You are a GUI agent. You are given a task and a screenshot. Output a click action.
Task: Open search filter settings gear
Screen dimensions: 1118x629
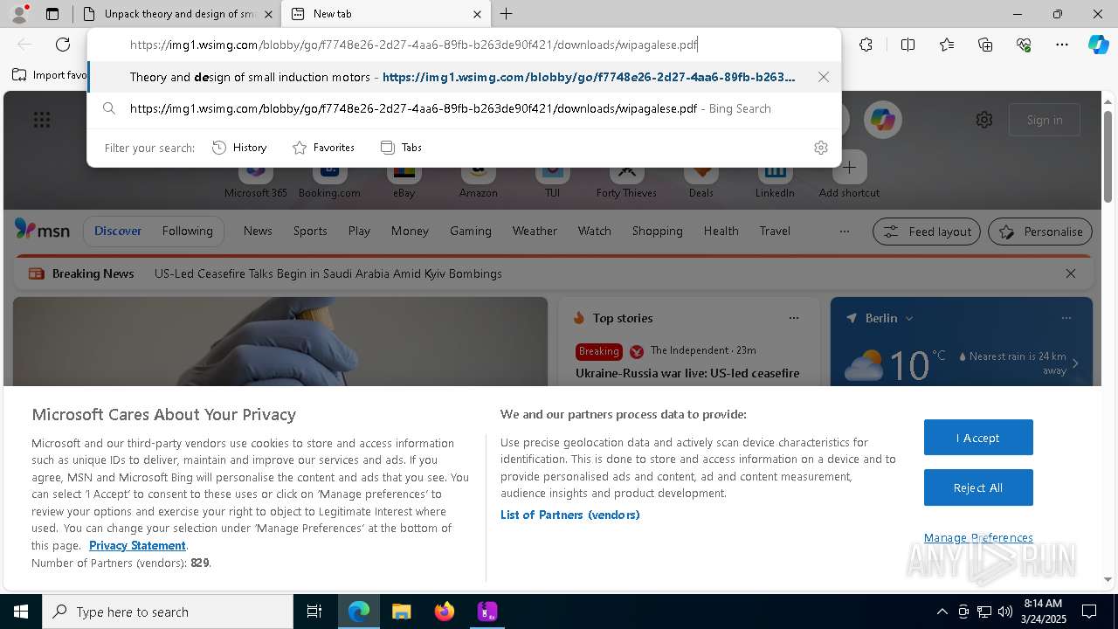coord(820,148)
